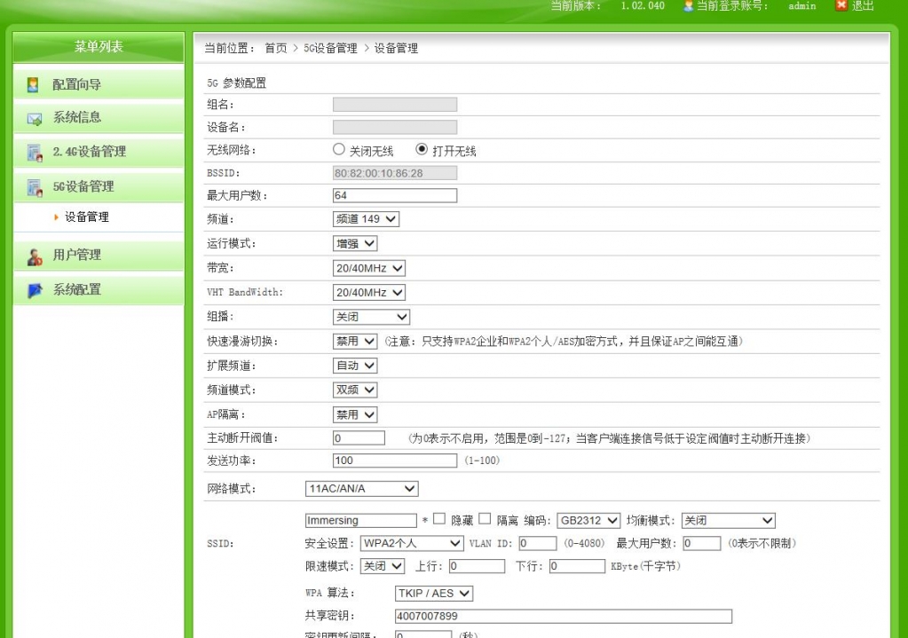Click the 最大用户数 field showing 64
Viewport: 908px width, 638px height.
click(395, 196)
